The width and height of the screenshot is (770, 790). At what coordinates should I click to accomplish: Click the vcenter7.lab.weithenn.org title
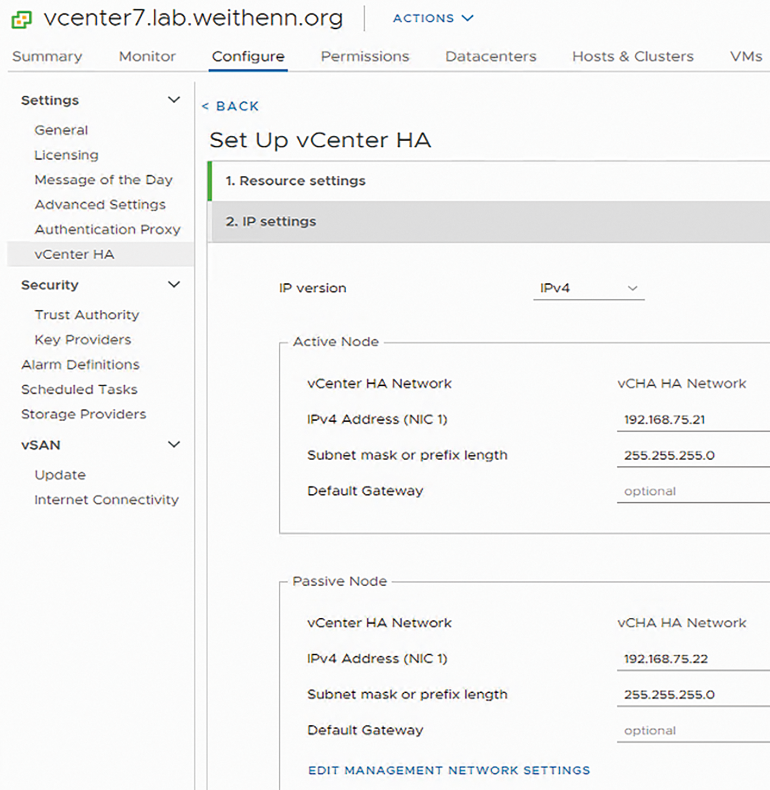pyautogui.click(x=193, y=18)
